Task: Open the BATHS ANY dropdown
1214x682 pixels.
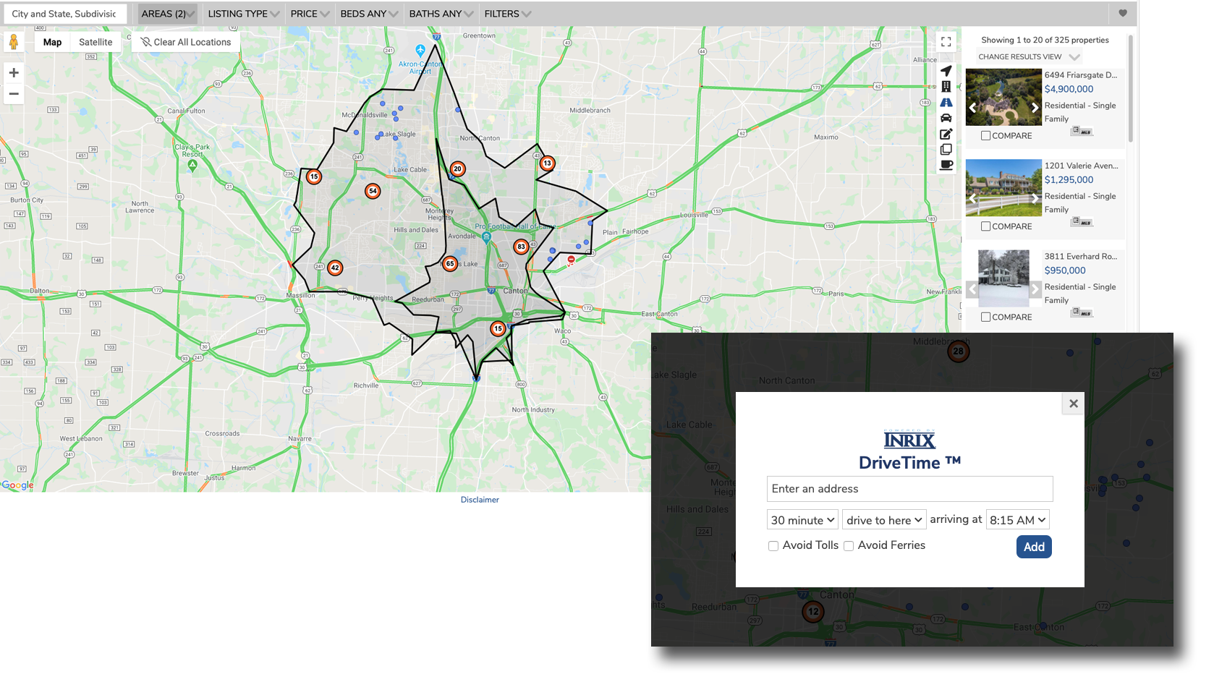Action: pyautogui.click(x=441, y=14)
